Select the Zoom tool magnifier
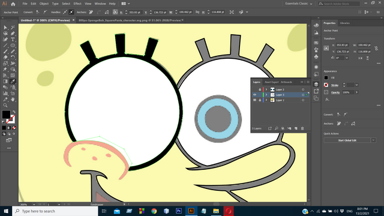The height and width of the screenshot is (216, 384). click(5, 106)
